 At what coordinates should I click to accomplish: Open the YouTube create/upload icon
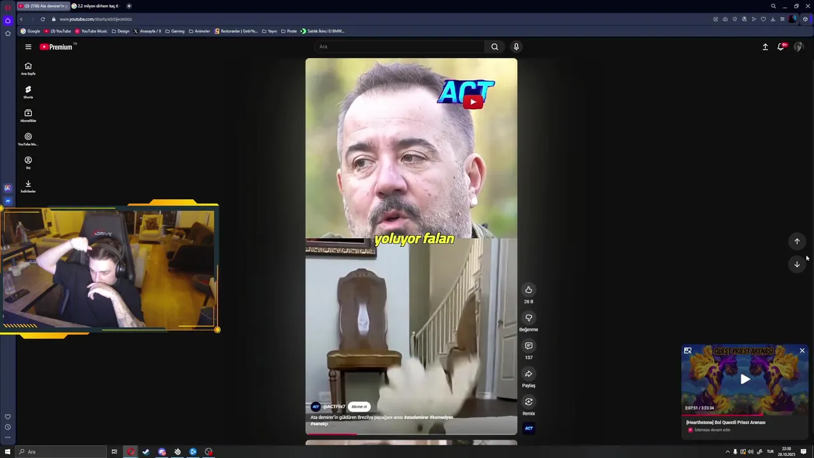(765, 46)
